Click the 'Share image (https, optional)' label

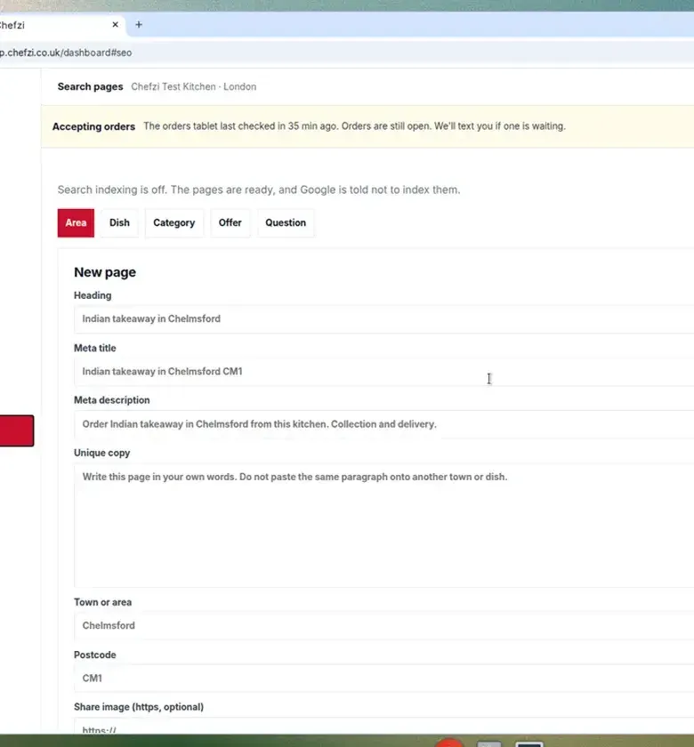click(x=139, y=707)
